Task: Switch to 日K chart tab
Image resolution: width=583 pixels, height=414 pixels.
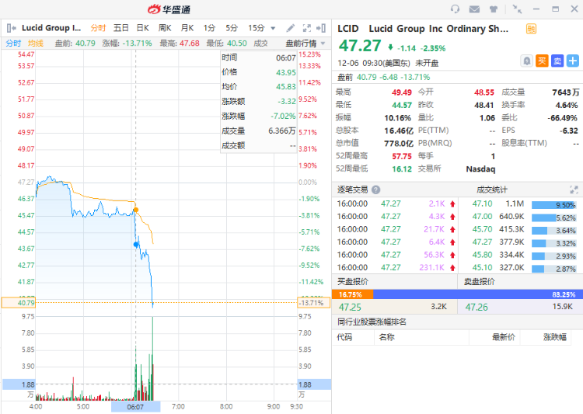Action: (143, 28)
